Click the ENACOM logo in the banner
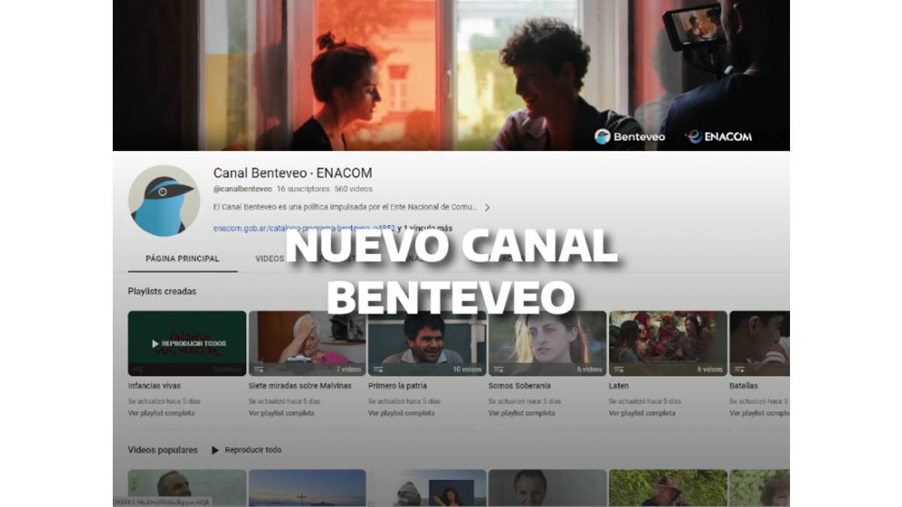 [719, 137]
